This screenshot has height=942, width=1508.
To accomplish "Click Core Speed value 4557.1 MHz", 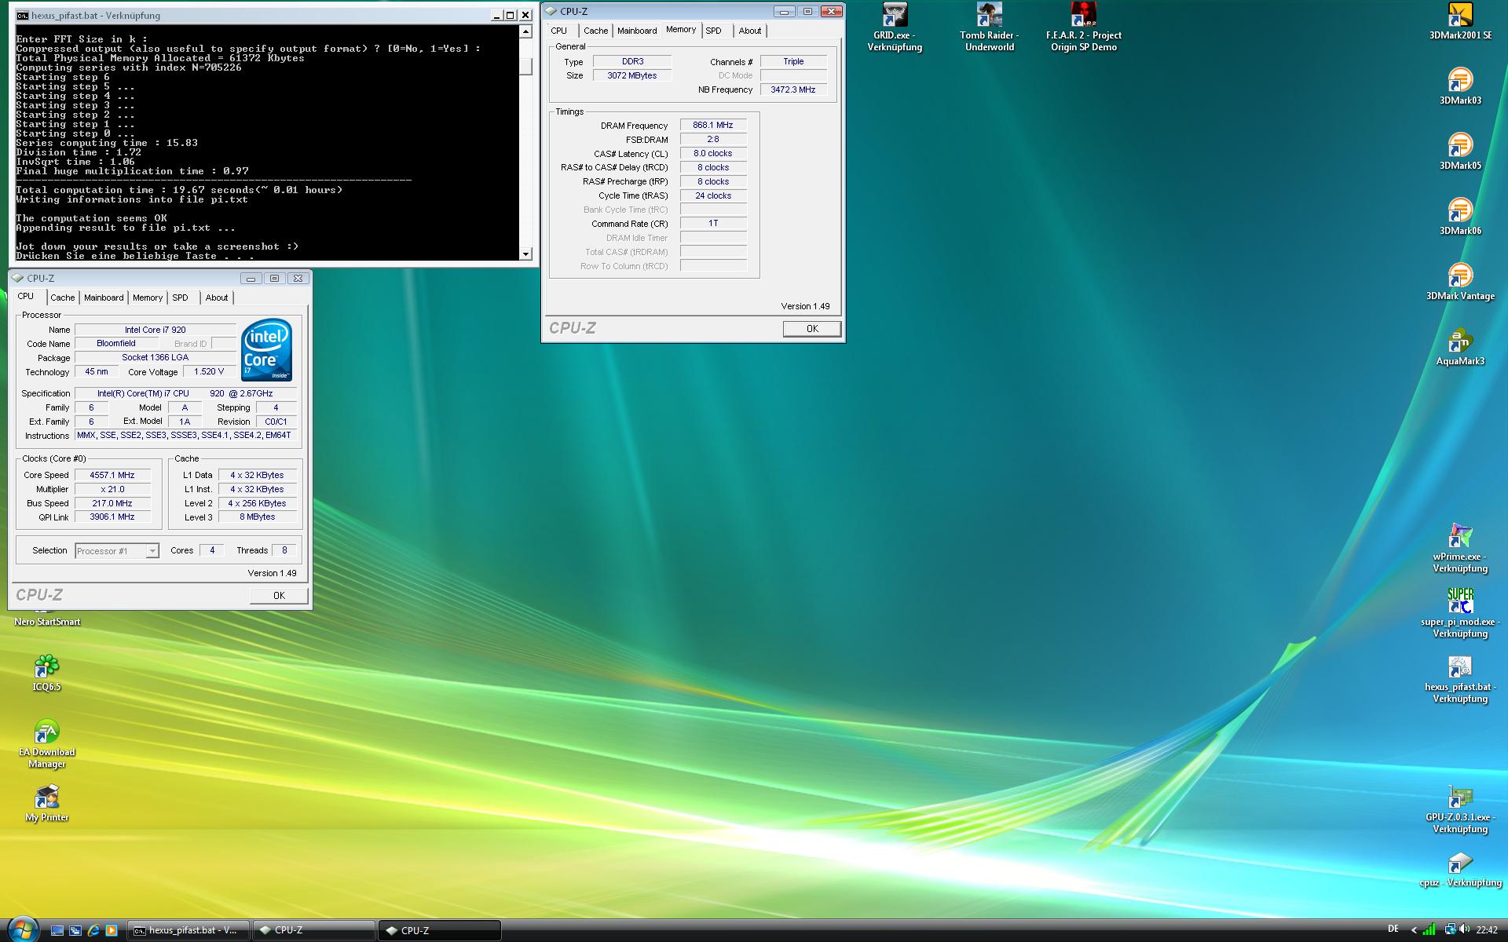I will point(112,475).
